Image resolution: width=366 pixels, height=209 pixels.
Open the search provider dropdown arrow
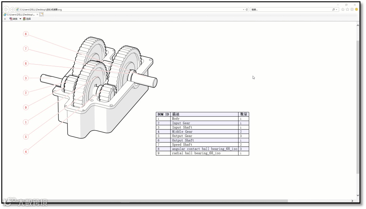tap(337, 9)
